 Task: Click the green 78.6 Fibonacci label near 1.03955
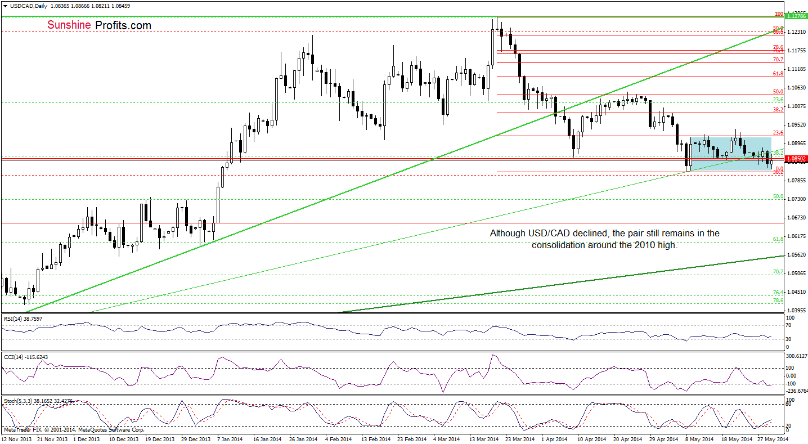778,301
